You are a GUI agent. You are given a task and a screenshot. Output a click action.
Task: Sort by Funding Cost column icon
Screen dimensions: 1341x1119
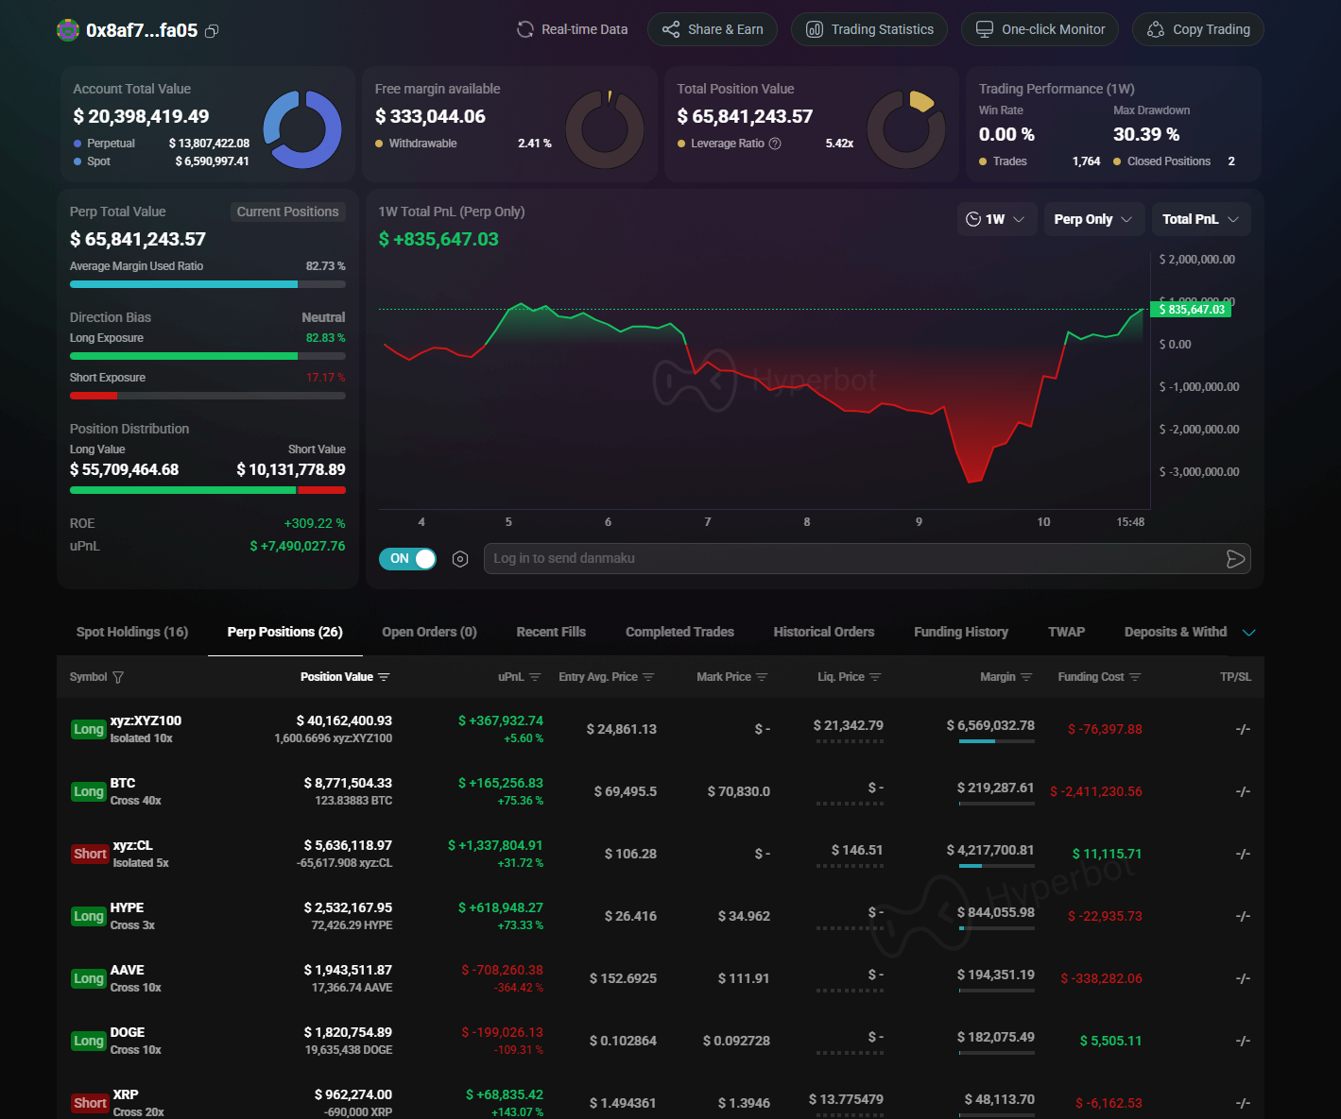coord(1135,677)
